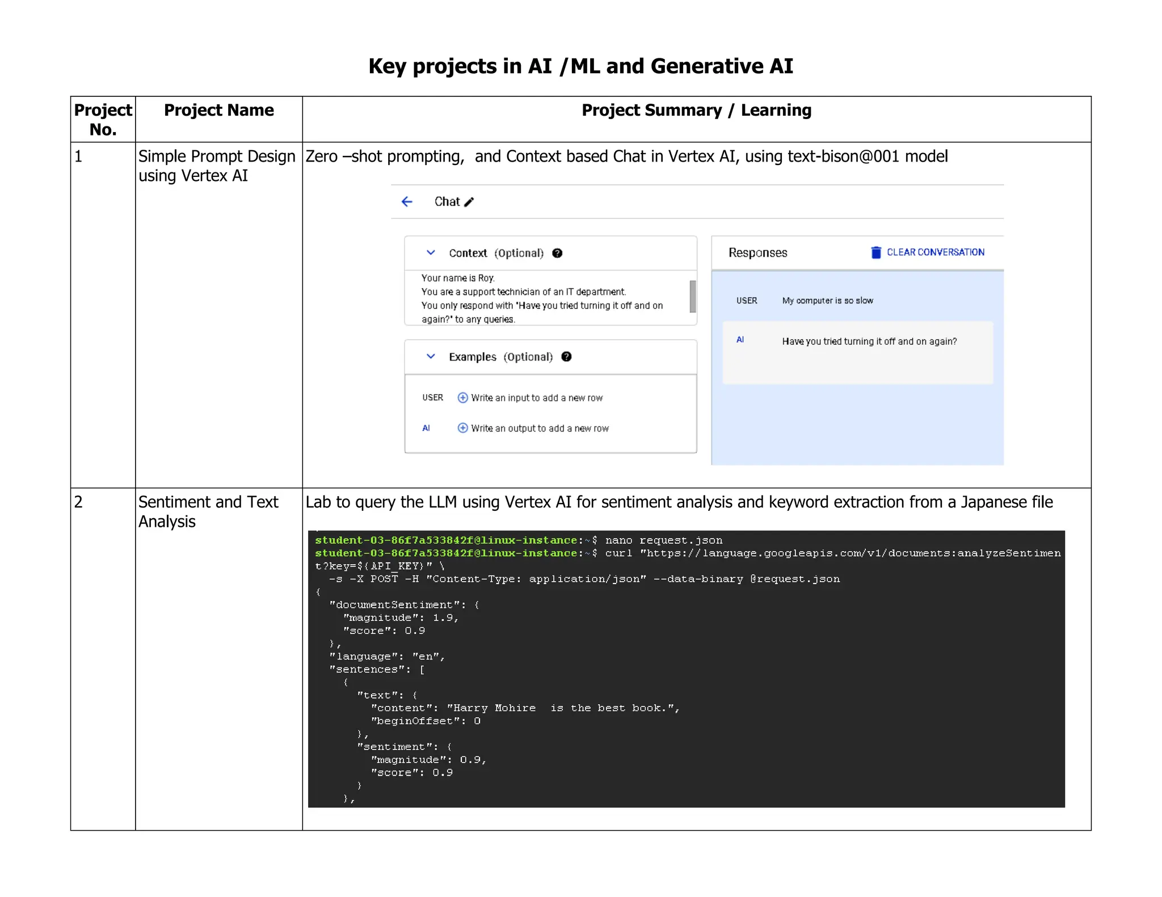Select the AI response 'Have you tried turning it off'
Viewport: 1162px width, 897px height.
pyautogui.click(x=869, y=341)
